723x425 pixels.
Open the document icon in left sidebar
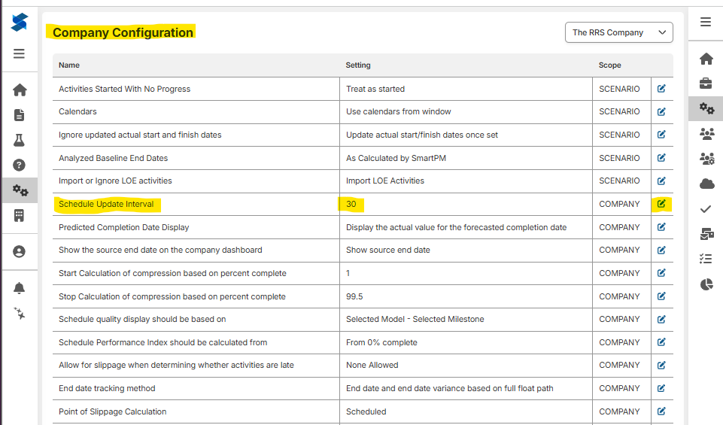pyautogui.click(x=19, y=115)
